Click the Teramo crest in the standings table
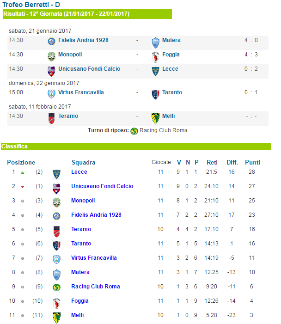 tap(56, 232)
